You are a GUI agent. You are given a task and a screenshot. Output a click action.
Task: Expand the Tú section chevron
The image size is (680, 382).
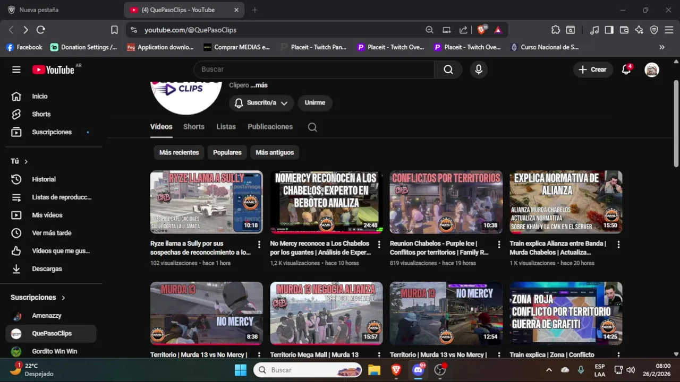tap(25, 161)
